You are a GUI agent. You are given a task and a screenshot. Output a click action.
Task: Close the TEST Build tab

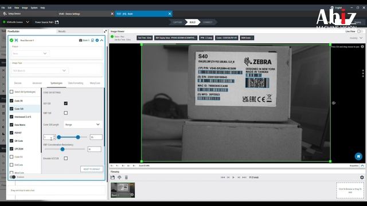pyautogui.click(x=170, y=14)
